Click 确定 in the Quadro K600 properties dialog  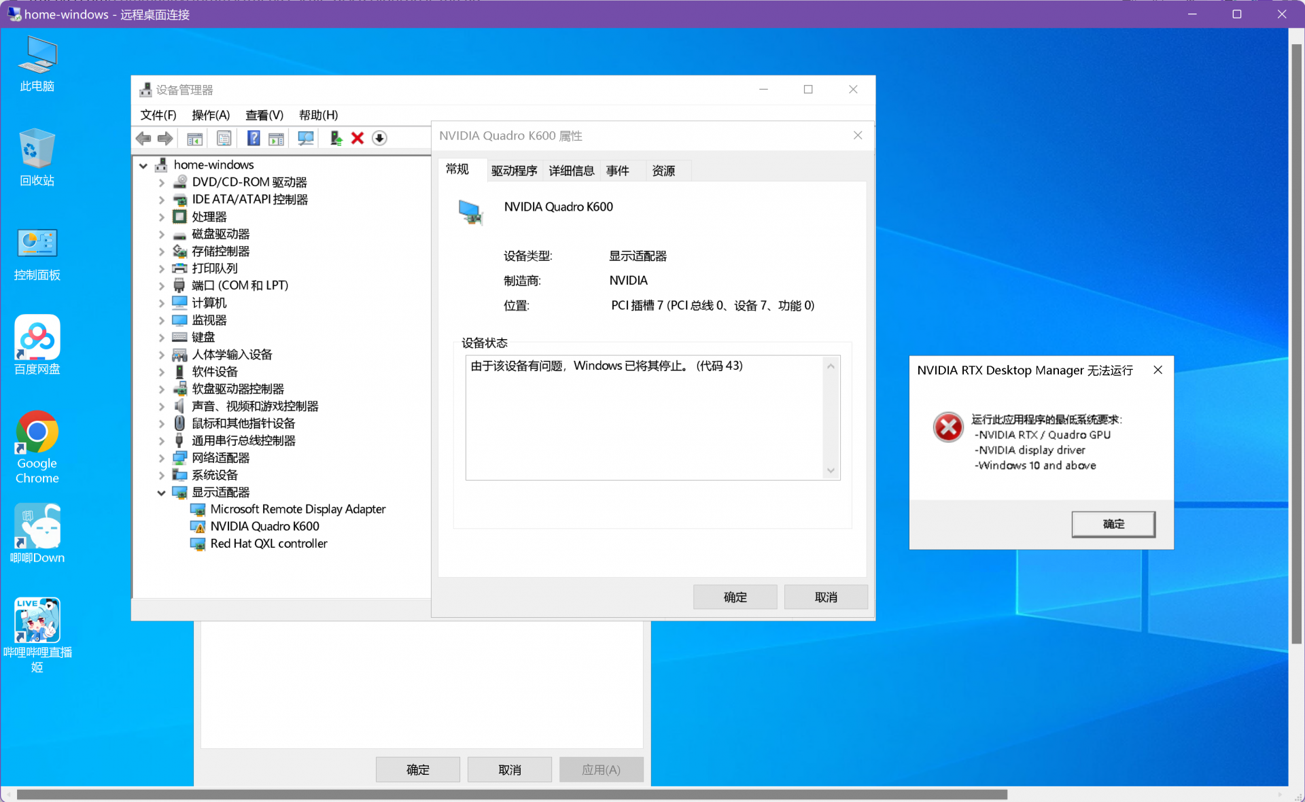point(735,597)
